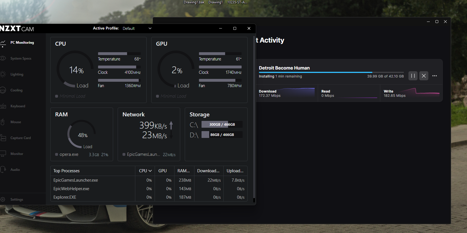Sort processes by Upload column header
This screenshot has height=233, width=467.
[x=235, y=171]
